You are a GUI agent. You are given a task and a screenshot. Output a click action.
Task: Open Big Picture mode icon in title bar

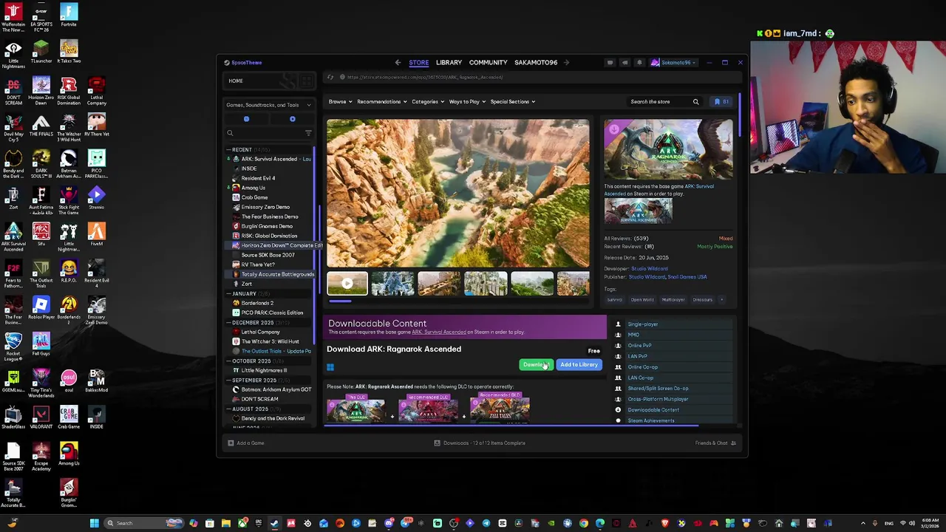point(610,63)
